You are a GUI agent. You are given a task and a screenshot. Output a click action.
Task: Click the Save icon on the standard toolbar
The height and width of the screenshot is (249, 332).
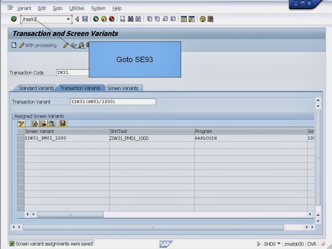point(85,19)
